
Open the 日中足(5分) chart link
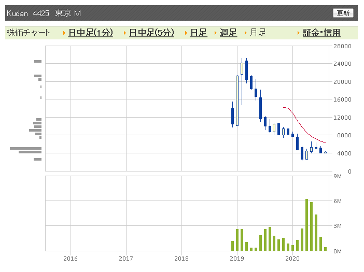[151, 33]
